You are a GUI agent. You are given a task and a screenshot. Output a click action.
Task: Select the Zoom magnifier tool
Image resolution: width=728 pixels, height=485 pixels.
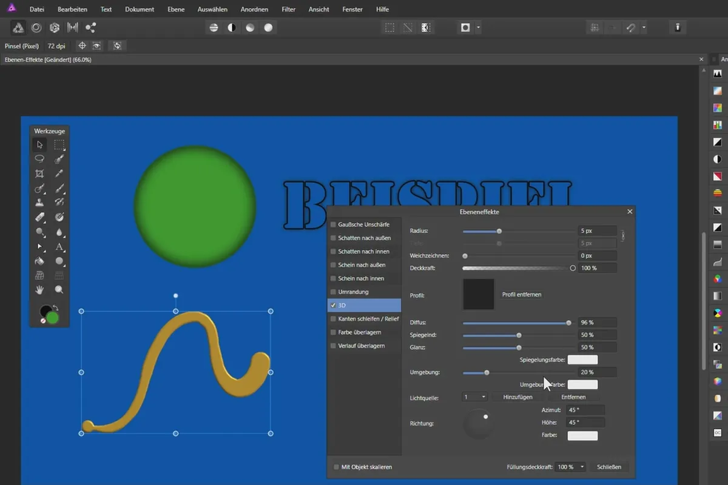coord(59,290)
